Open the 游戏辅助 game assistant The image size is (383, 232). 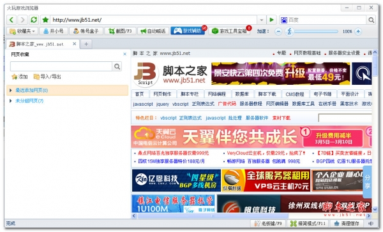point(188,31)
